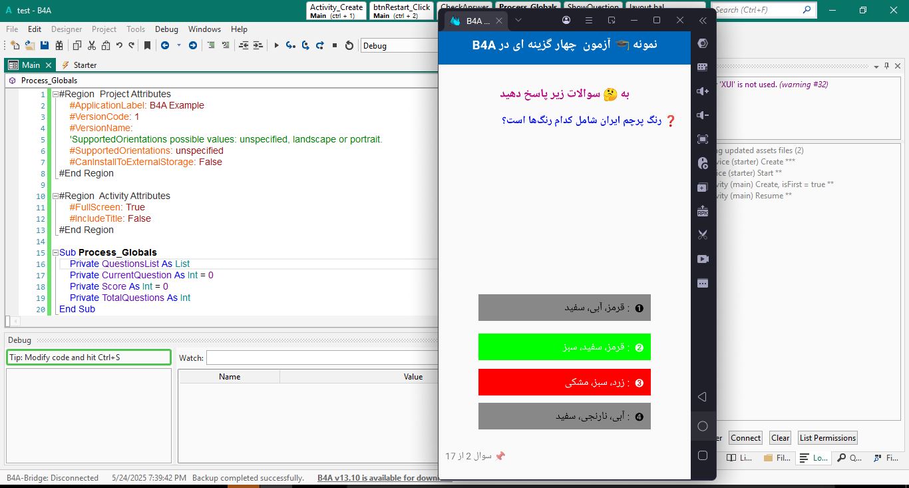This screenshot has height=488, width=909.
Task: Open the Edit menu
Action: point(35,29)
